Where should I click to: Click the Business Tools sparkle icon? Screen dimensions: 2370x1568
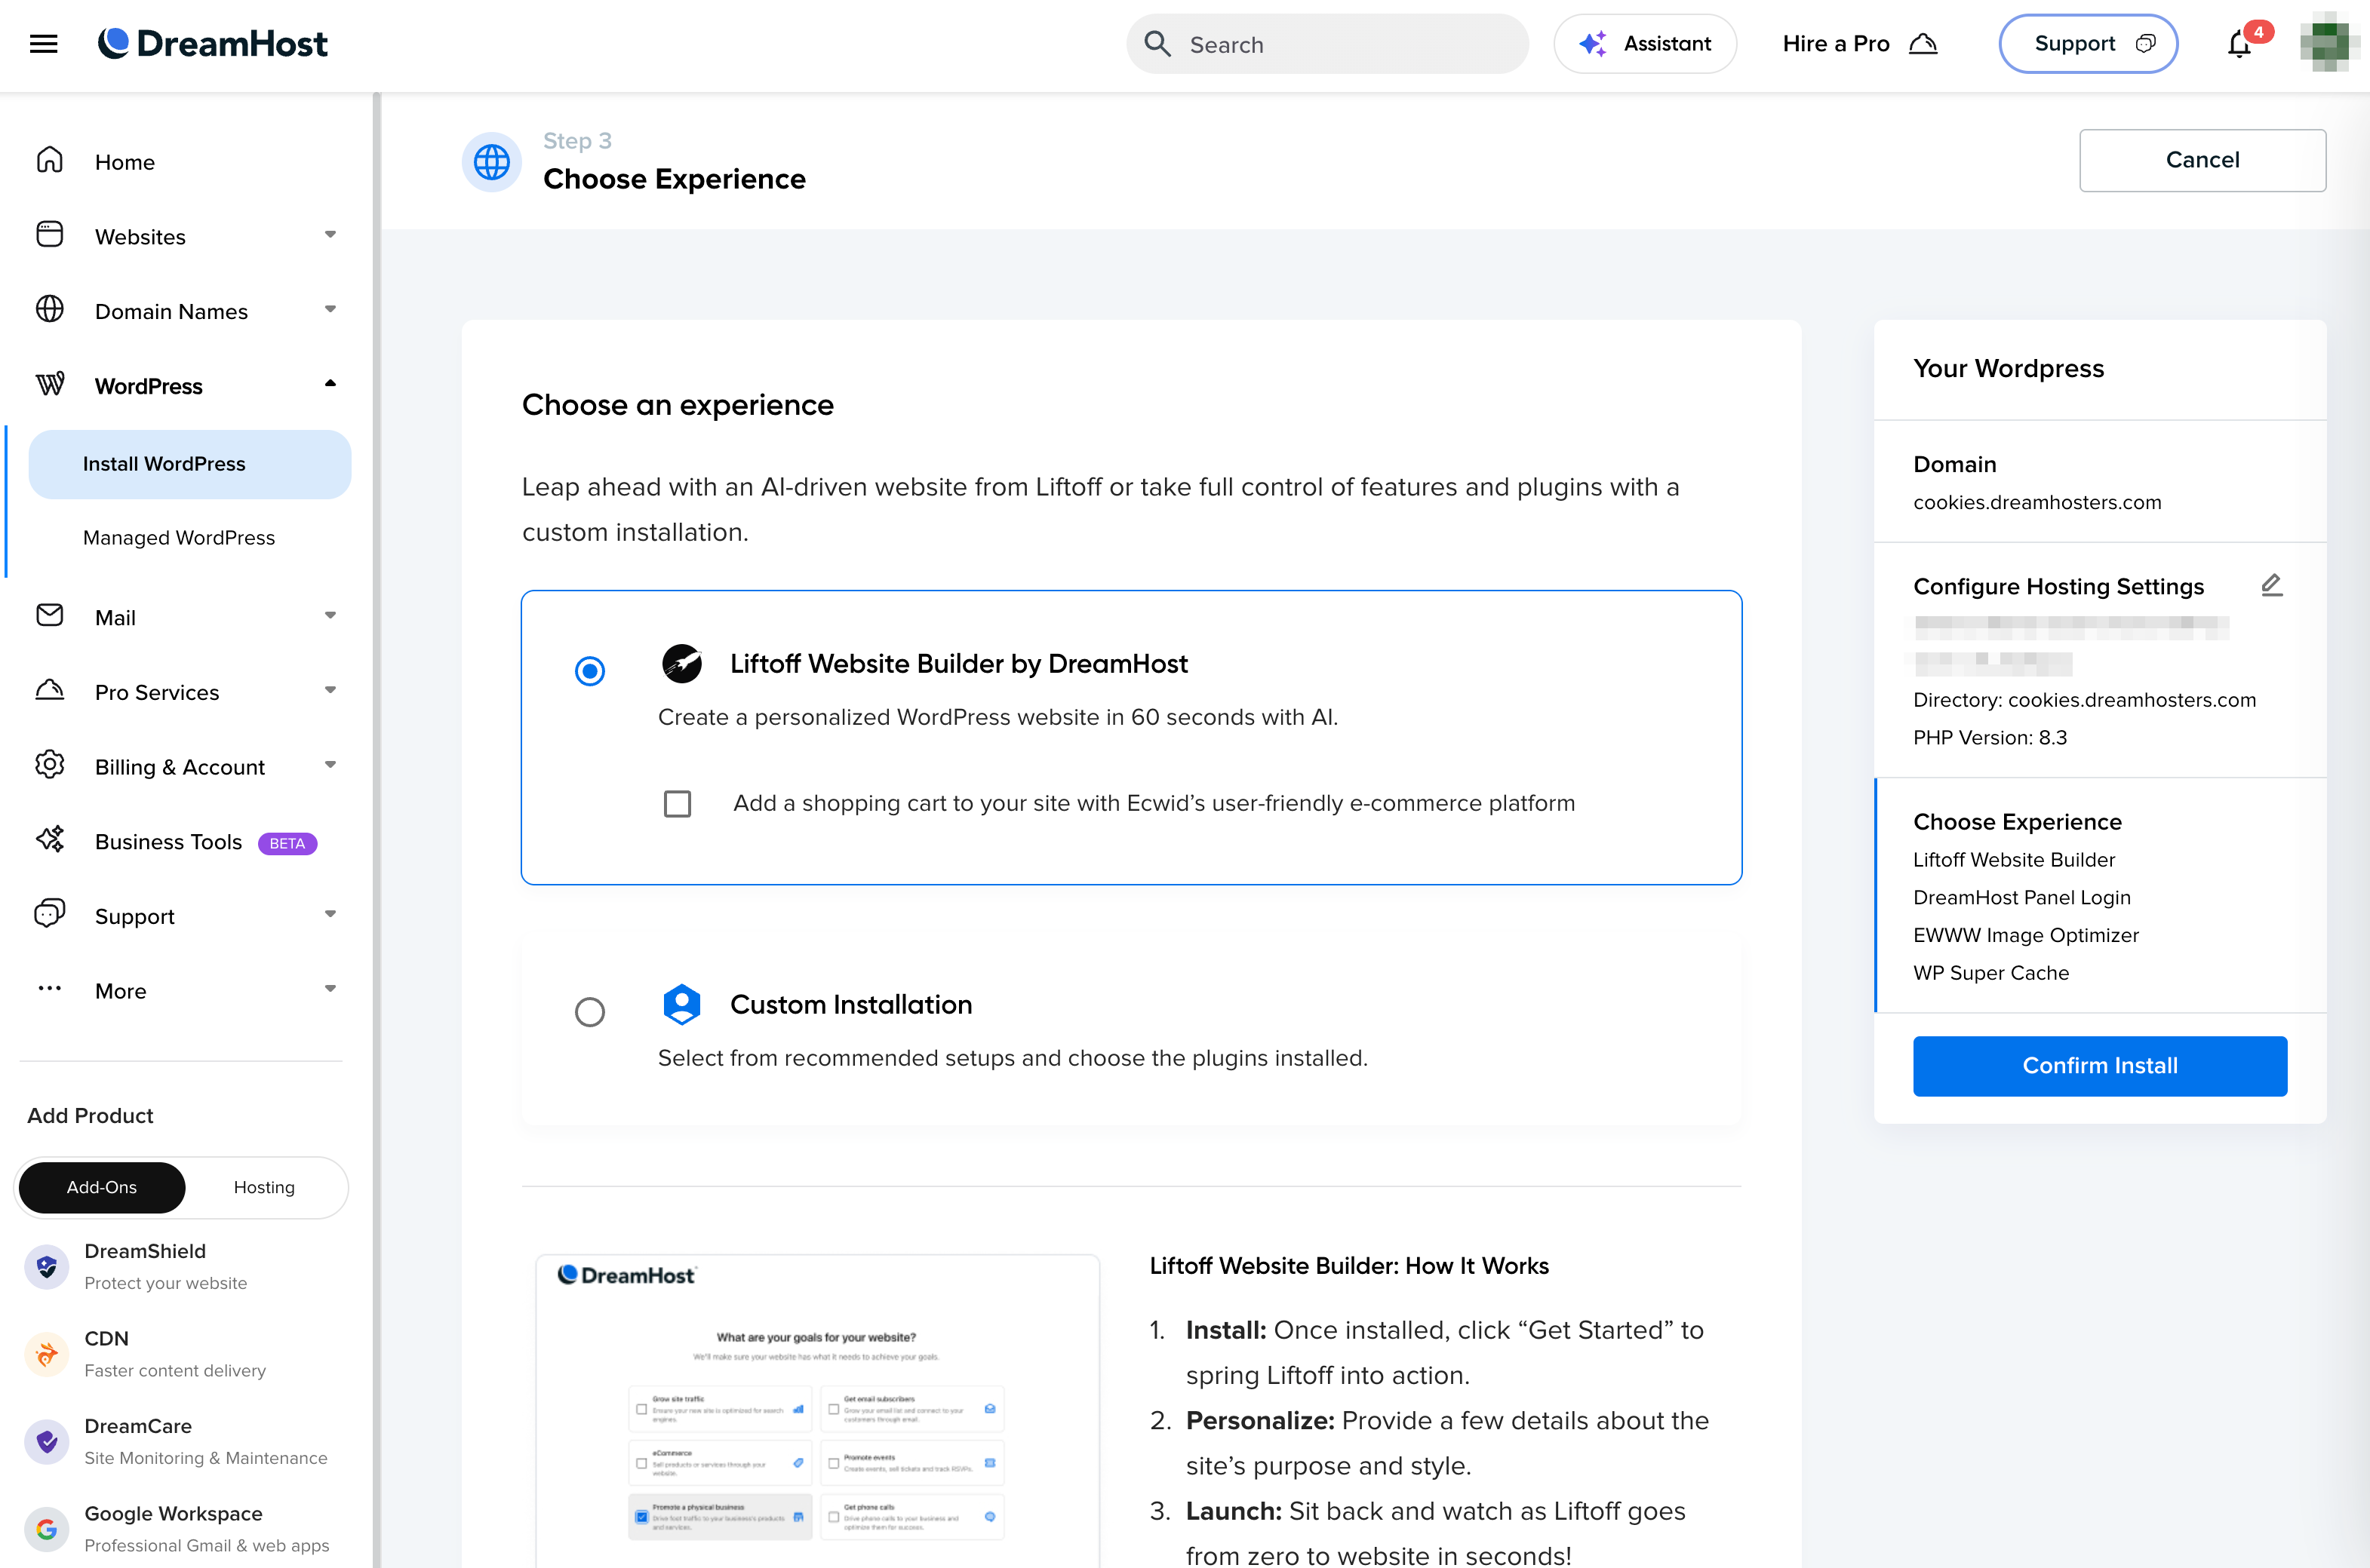coord(50,840)
